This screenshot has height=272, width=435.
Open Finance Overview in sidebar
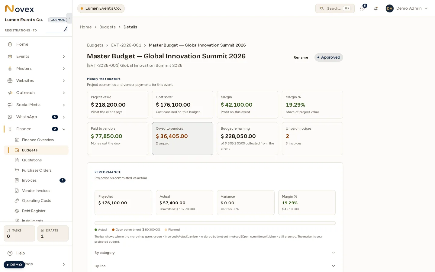[x=36, y=140]
